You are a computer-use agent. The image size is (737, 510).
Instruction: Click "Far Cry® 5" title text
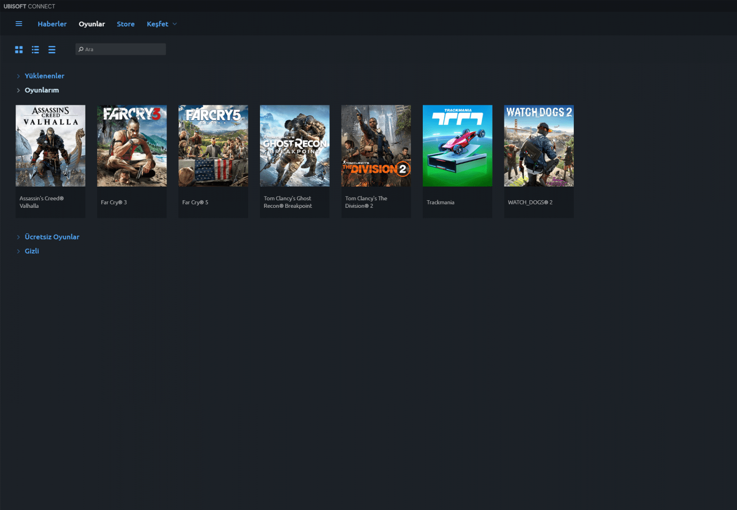coord(195,202)
